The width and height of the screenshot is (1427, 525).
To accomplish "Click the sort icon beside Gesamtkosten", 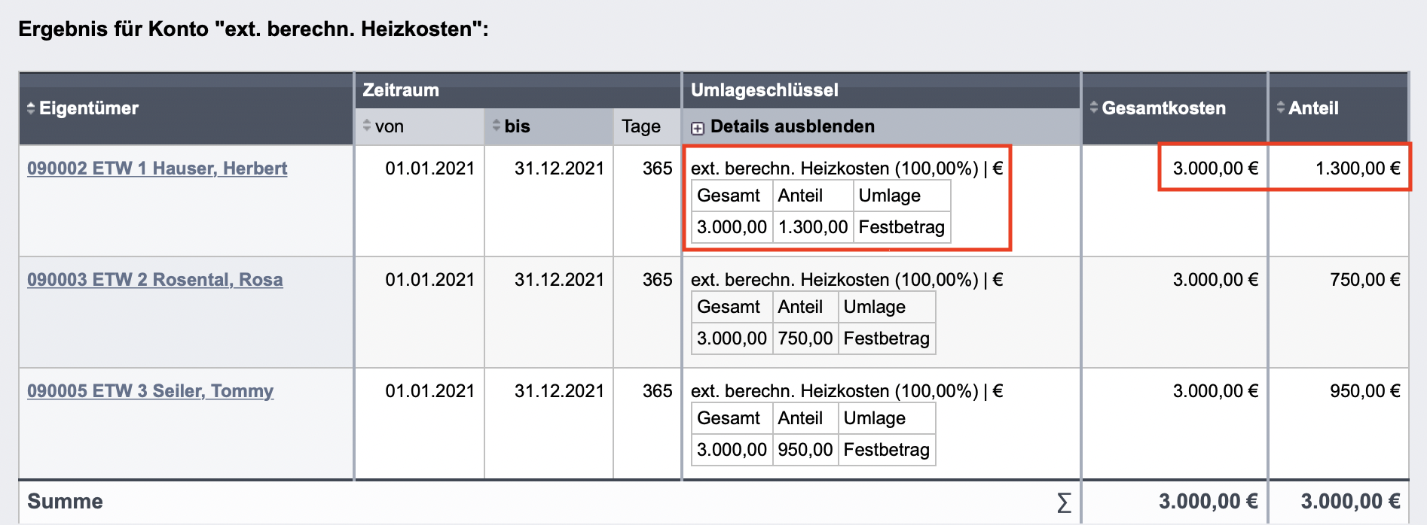I will [x=1094, y=109].
